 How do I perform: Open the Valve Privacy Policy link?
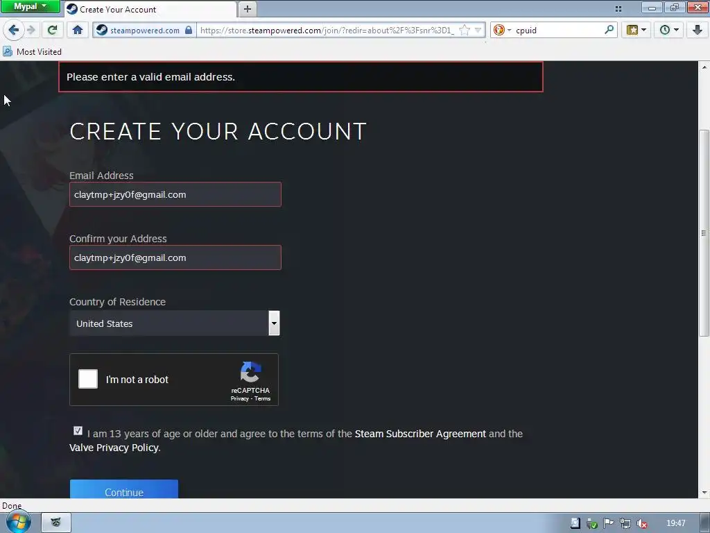(114, 448)
